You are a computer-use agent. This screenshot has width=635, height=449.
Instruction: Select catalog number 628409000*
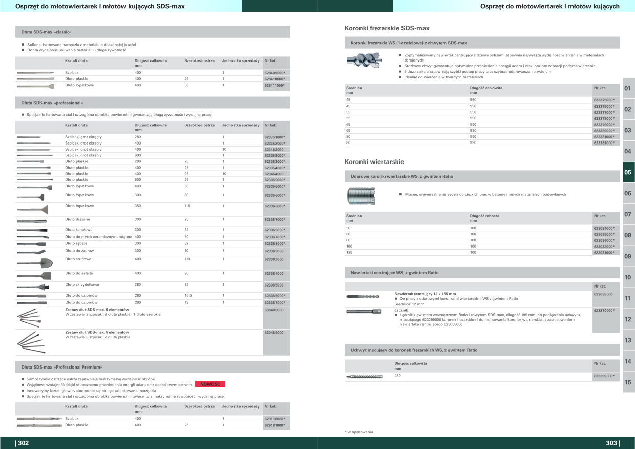coord(274,73)
